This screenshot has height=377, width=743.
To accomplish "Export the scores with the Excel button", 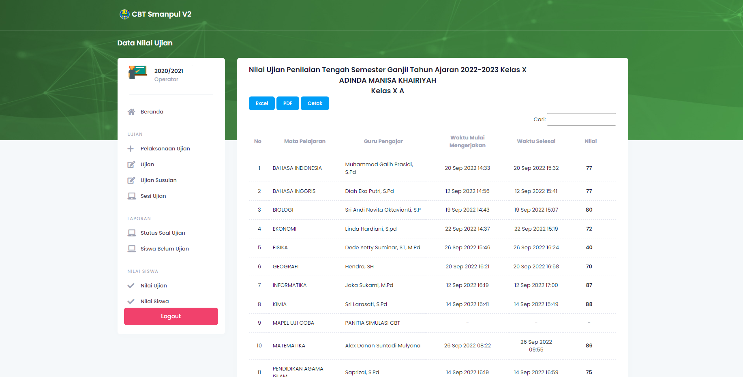I will 261,103.
